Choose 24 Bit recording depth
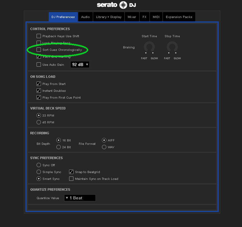 click(x=59, y=147)
